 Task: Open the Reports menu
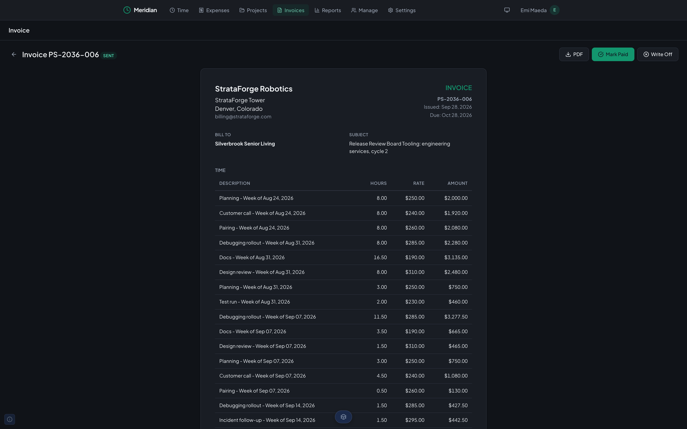click(x=328, y=10)
